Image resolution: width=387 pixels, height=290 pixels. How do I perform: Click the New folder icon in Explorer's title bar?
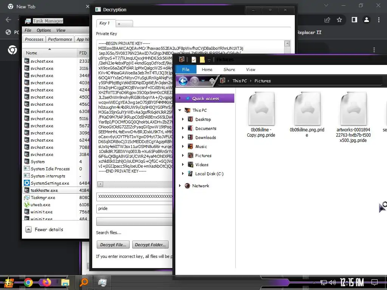202,59
